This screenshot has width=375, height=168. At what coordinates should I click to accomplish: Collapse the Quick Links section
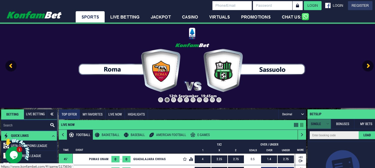click(x=53, y=136)
